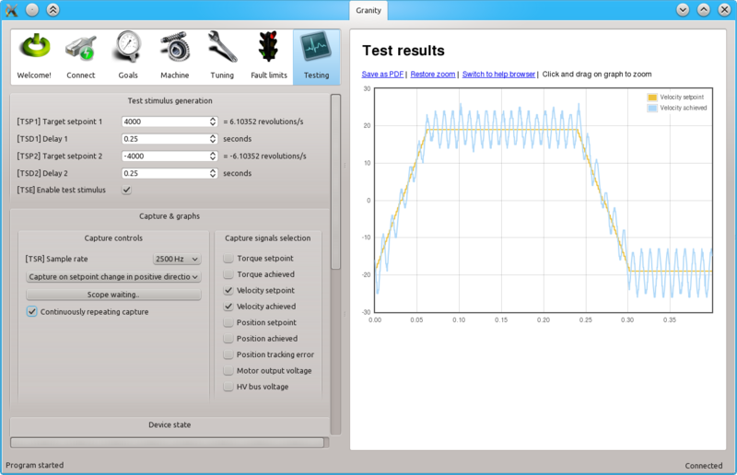The image size is (737, 475).
Task: Click the round window menu button in title bar
Action: click(32, 10)
